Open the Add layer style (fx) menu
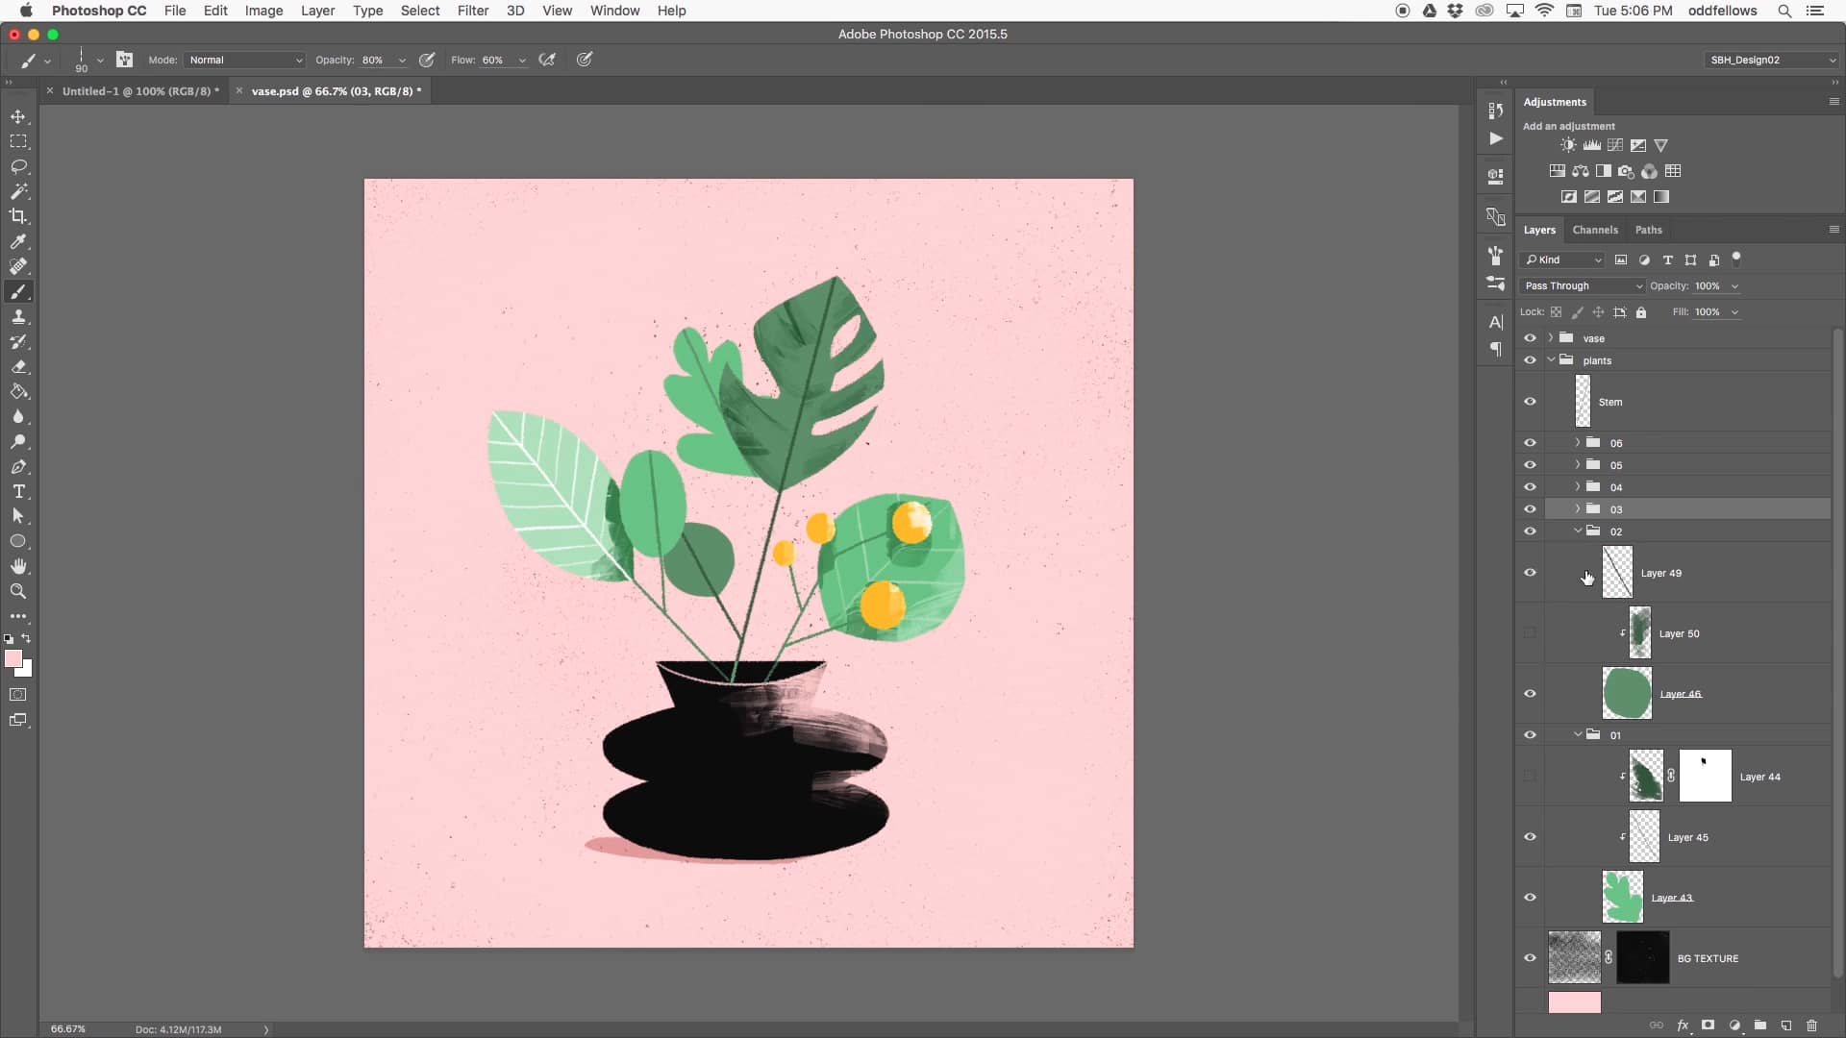The image size is (1846, 1038). coord(1684,1026)
